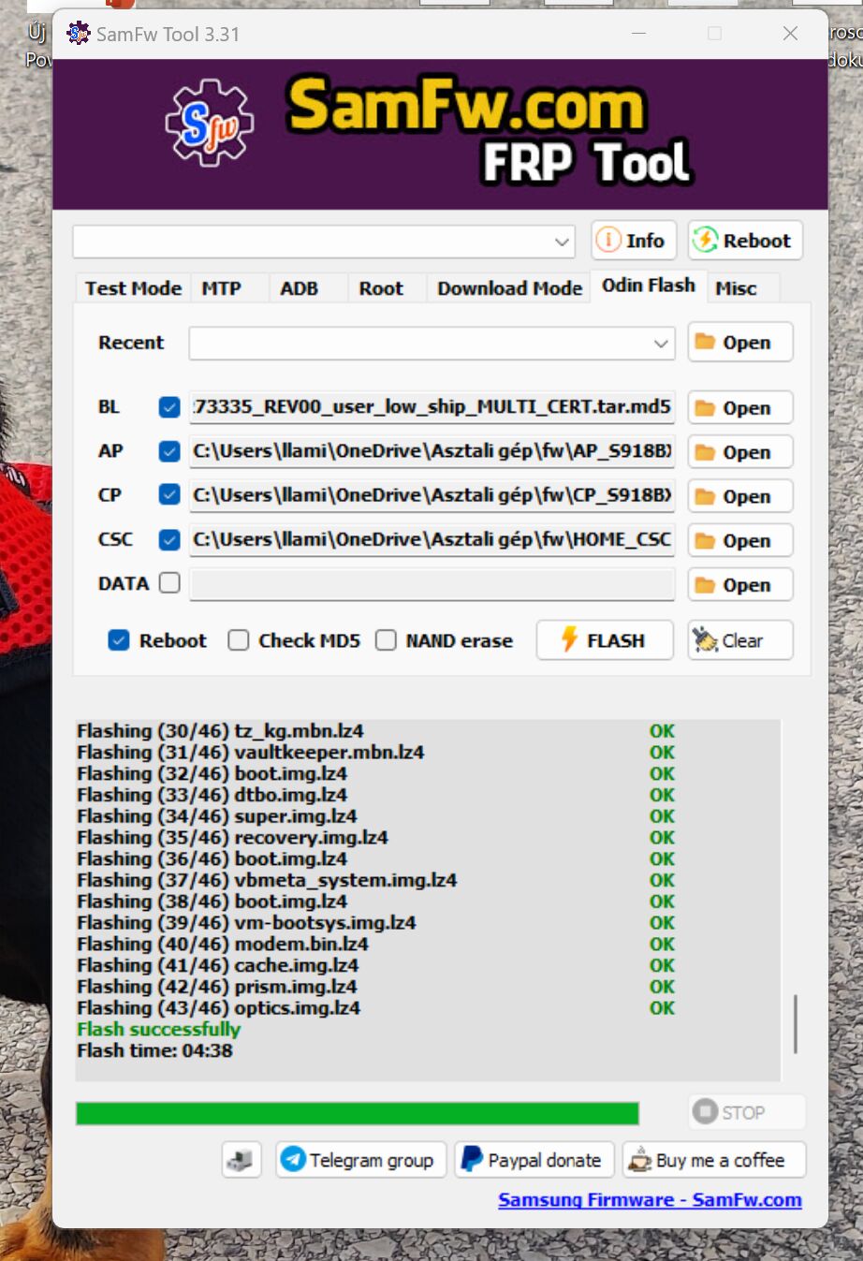Switch to the Misc tab
This screenshot has width=863, height=1261.
[x=737, y=288]
